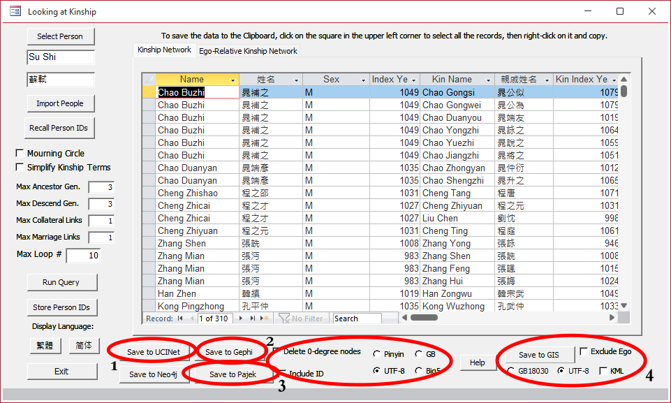Go to first record in navigator
Screen dimensions: 671x403
coord(180,318)
